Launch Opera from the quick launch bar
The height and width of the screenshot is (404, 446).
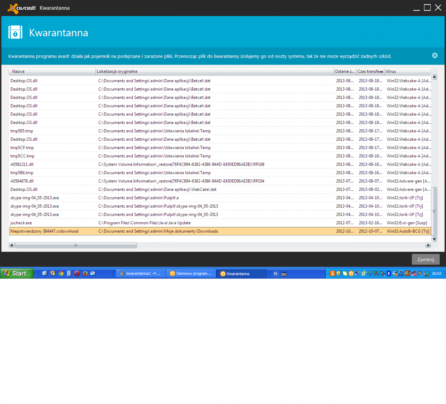(x=77, y=273)
